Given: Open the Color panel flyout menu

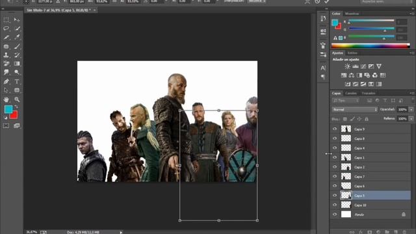Looking at the screenshot, I should point(411,14).
